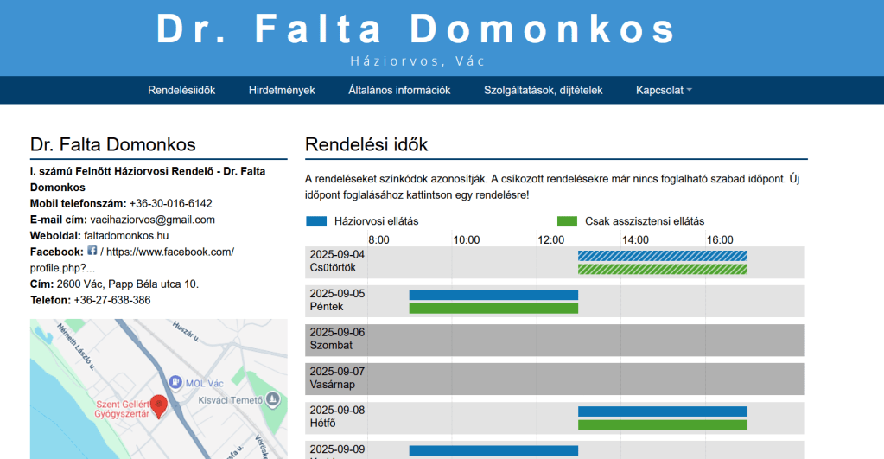Image resolution: width=884 pixels, height=459 pixels.
Task: Pick Monday's green assistant appointment bar
Action: pos(662,424)
